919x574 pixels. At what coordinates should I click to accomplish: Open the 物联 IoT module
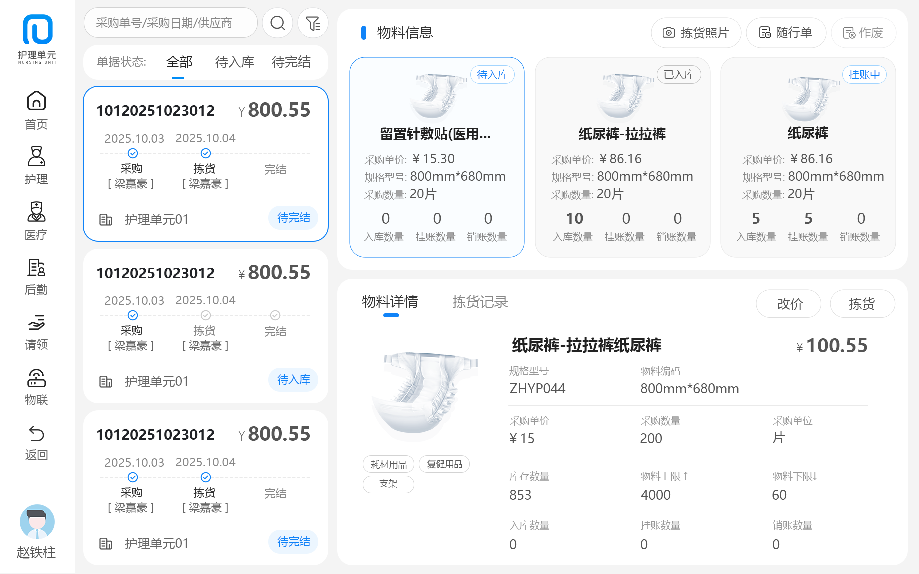click(x=36, y=386)
